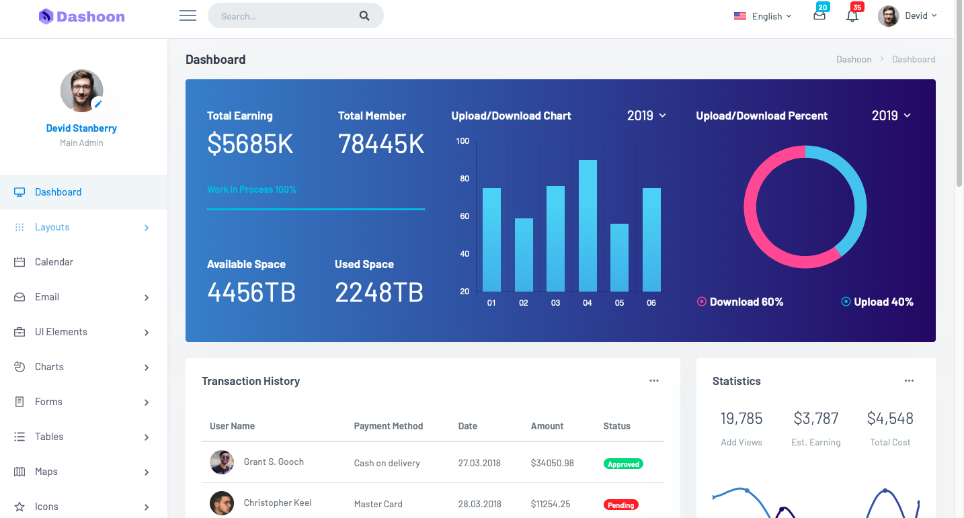Select Dashboard in the sidebar
This screenshot has width=964, height=518.
(58, 192)
